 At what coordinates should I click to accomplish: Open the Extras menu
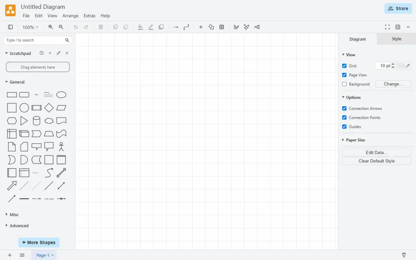pyautogui.click(x=89, y=16)
